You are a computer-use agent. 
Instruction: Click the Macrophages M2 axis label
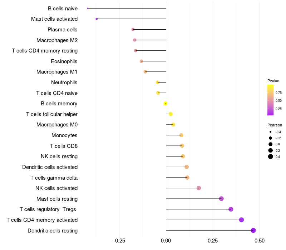pos(57,40)
